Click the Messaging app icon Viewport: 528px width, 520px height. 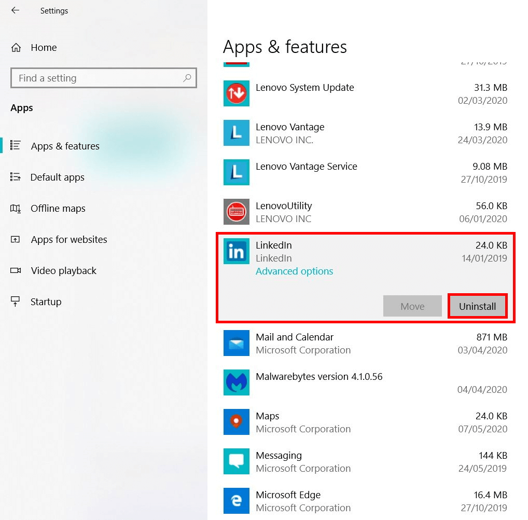[x=237, y=461]
